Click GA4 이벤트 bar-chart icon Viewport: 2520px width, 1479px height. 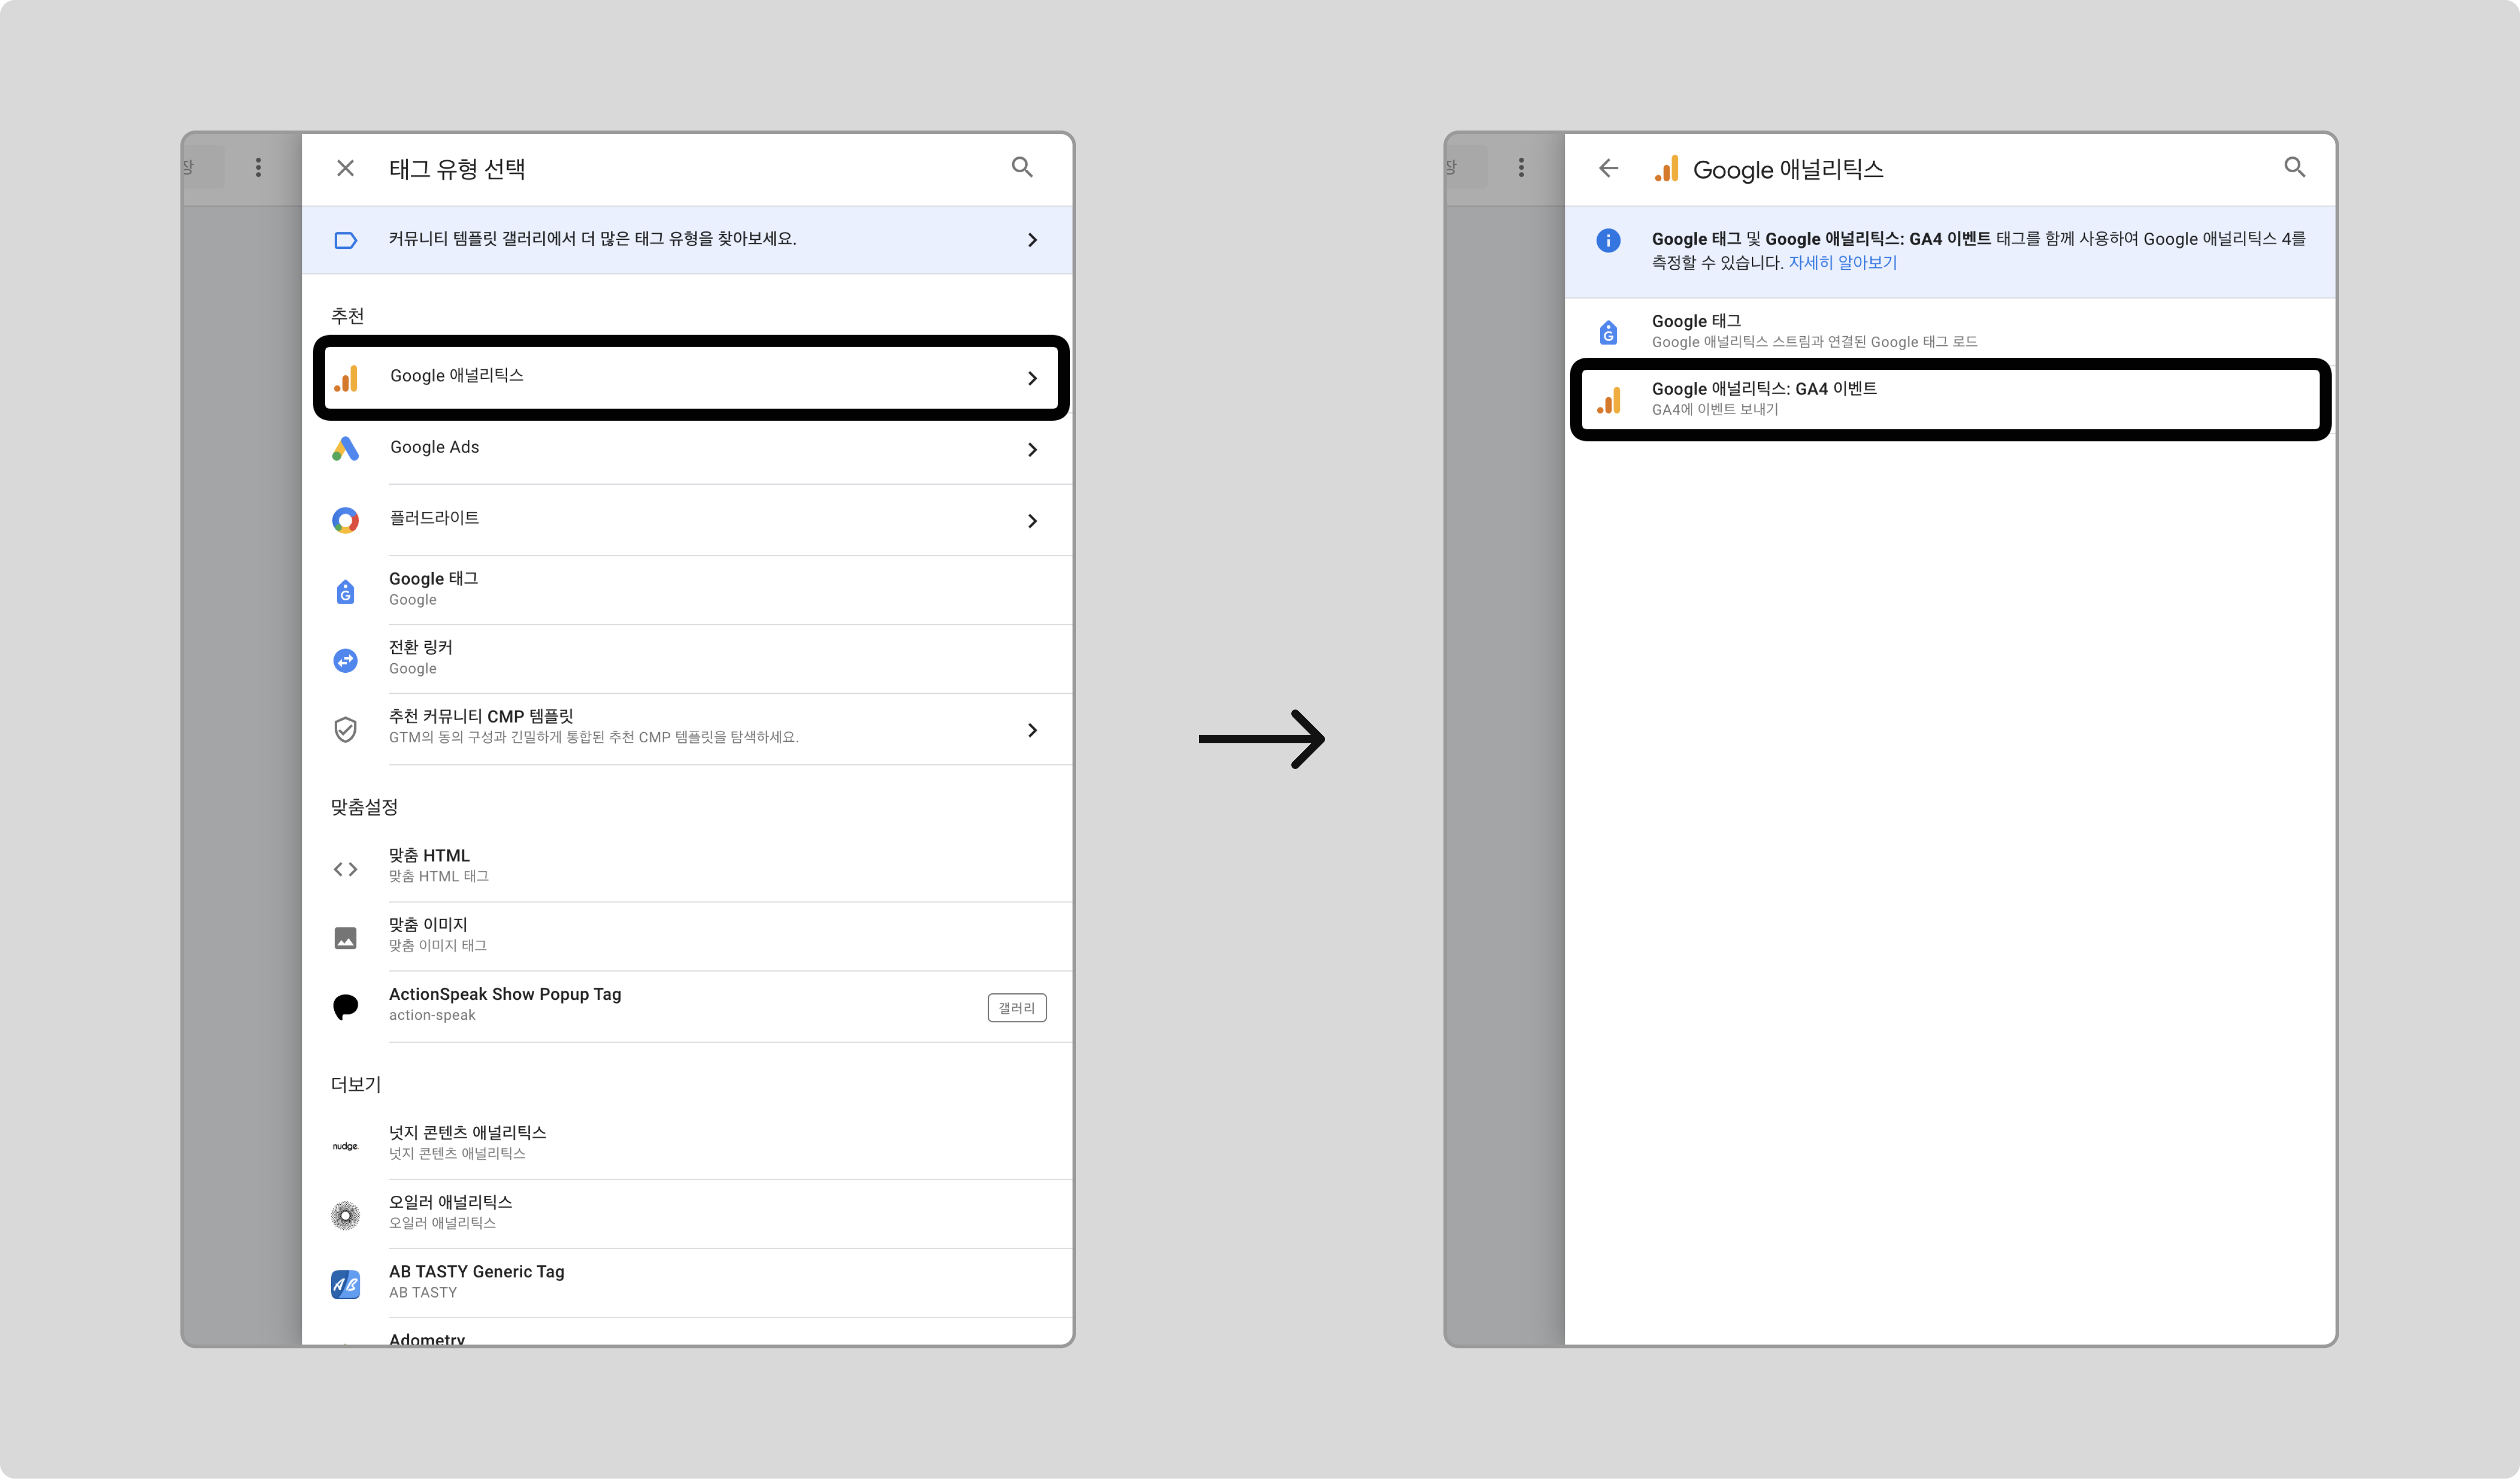pyautogui.click(x=1609, y=400)
